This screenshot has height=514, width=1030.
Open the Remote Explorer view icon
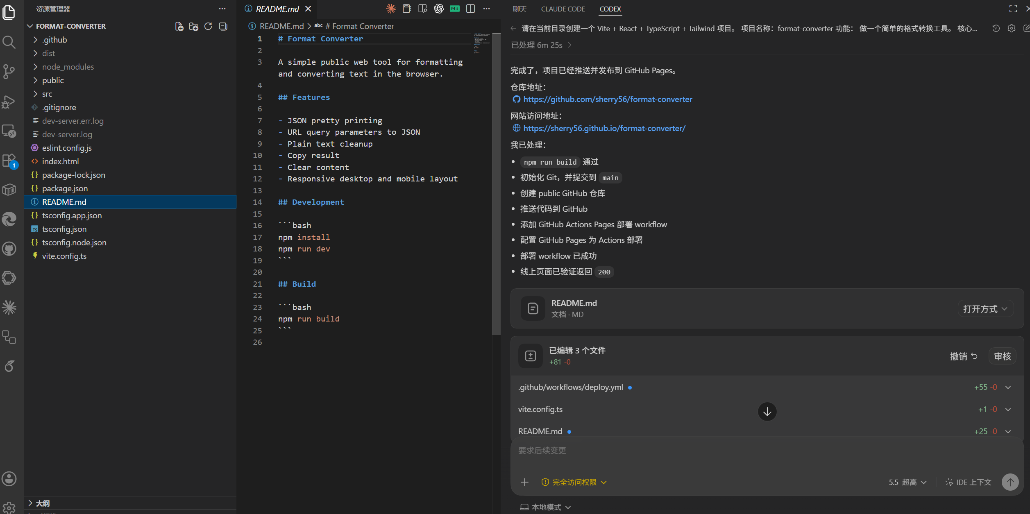pyautogui.click(x=9, y=131)
